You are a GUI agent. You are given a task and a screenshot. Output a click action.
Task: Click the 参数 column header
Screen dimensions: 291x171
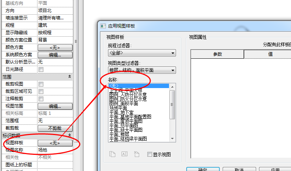[218, 54]
